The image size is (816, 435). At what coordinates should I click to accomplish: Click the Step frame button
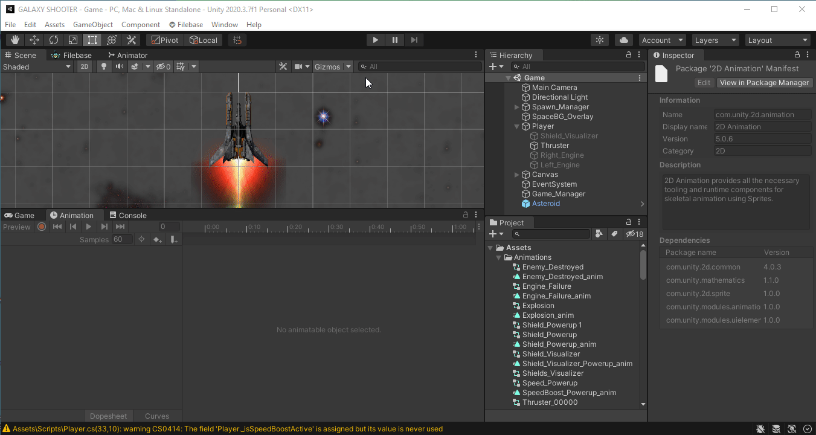(x=414, y=40)
